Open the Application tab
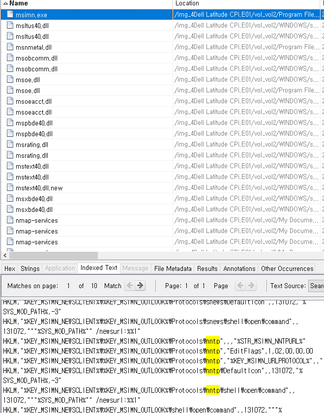Screen dimensions: 324x413 [60, 268]
